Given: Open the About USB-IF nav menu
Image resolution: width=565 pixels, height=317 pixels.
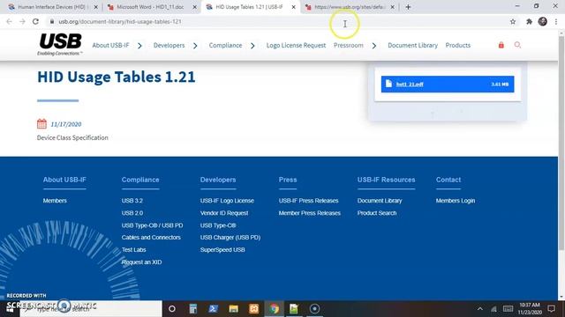Looking at the screenshot, I should click(x=110, y=45).
